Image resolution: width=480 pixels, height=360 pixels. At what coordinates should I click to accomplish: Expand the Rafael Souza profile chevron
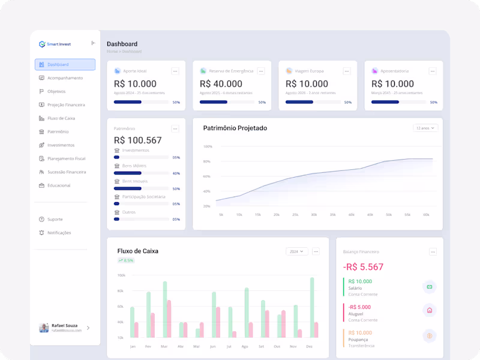[x=88, y=328]
